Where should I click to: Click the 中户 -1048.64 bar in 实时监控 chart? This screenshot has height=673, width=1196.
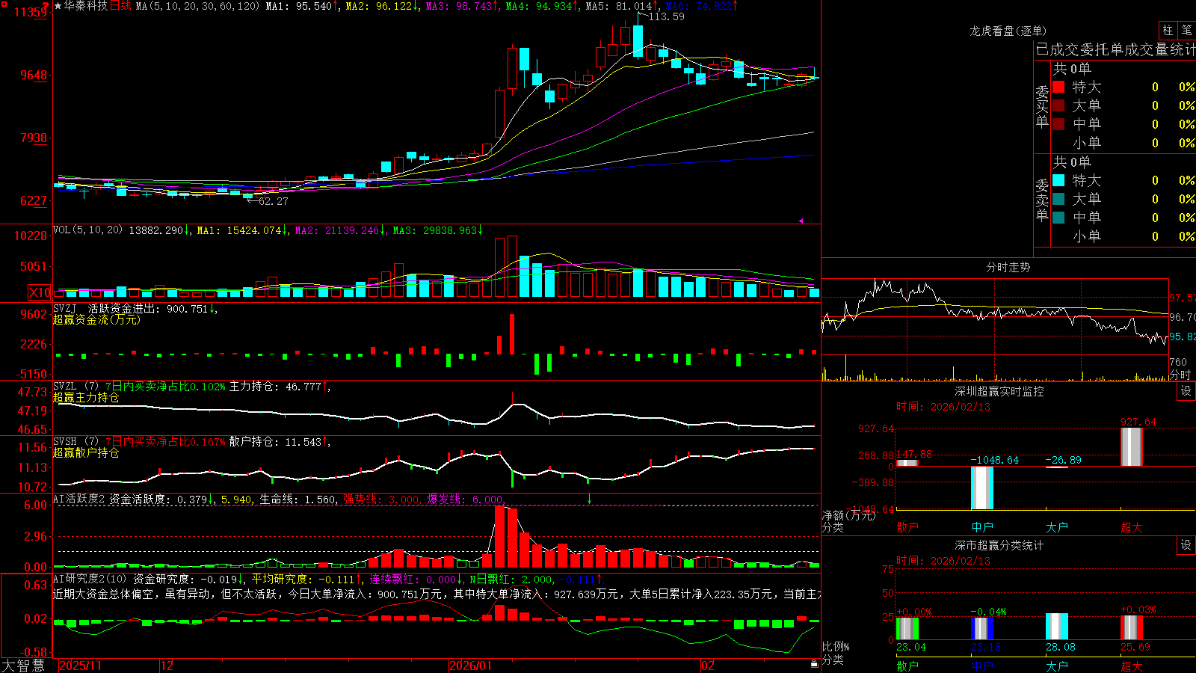pos(982,488)
